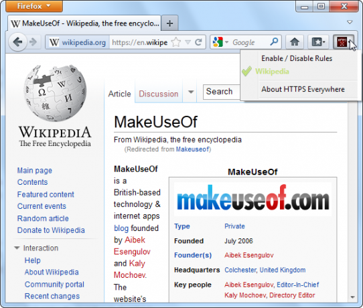Select About HTTPS Everywhere menu item
The image size is (363, 308).
(x=303, y=89)
